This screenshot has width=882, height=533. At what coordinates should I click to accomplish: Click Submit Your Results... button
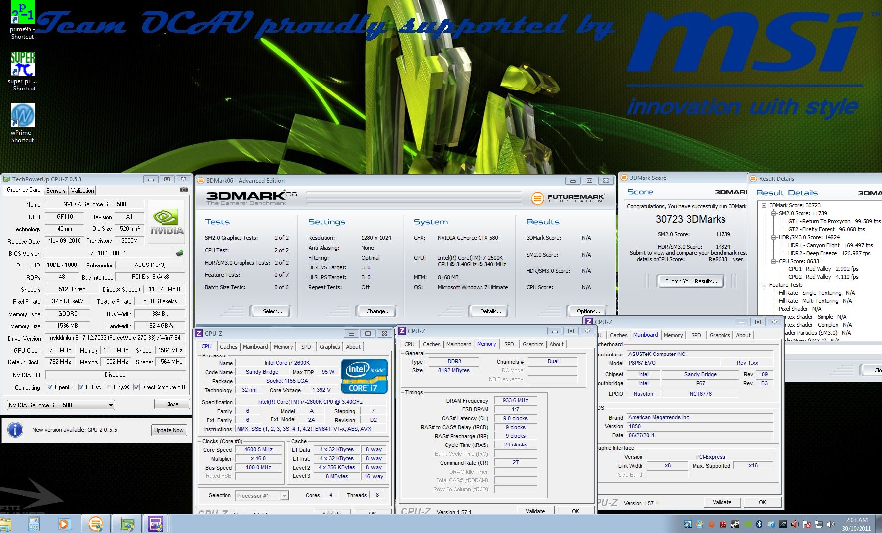[x=691, y=281]
